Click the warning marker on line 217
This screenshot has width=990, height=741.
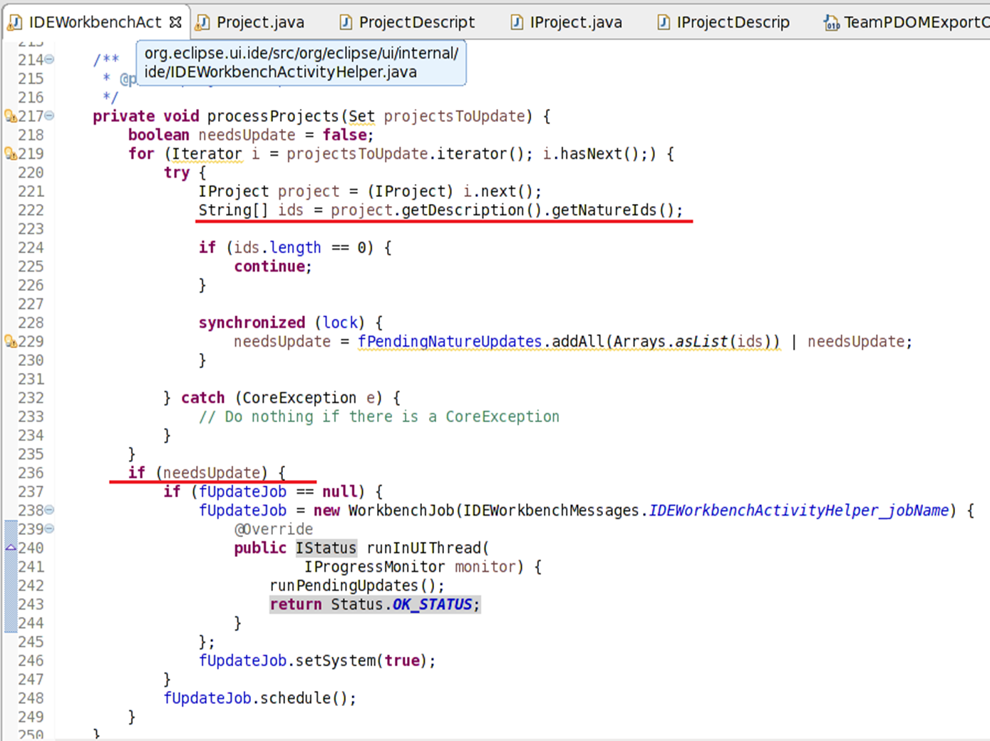tap(10, 116)
